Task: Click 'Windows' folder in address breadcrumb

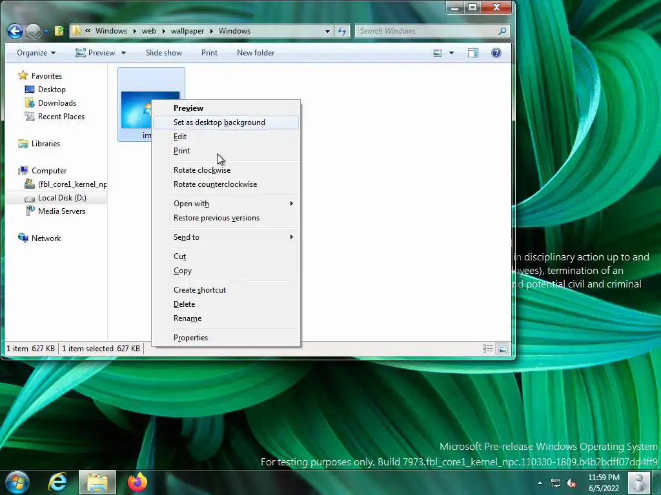Action: coord(111,31)
